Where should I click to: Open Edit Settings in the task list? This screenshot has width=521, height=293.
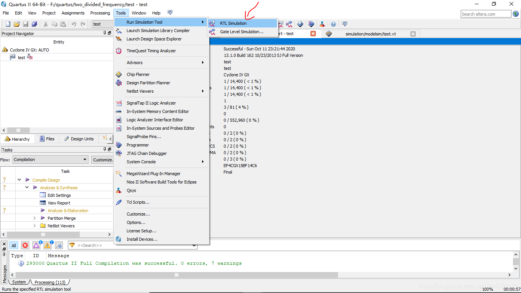point(59,195)
